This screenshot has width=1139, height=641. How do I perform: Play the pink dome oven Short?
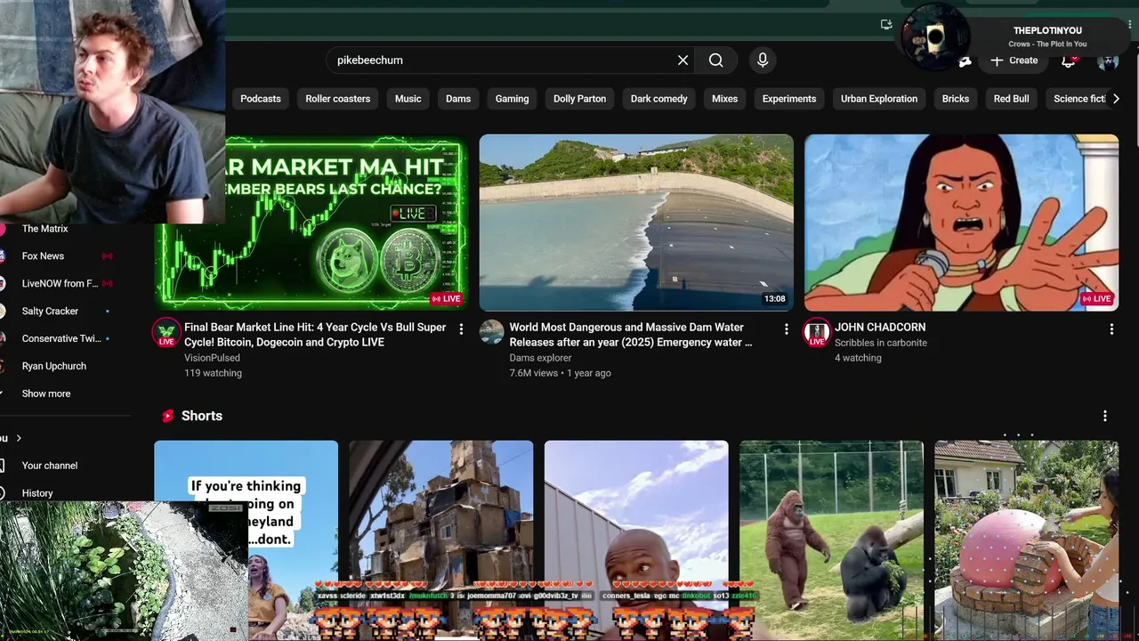click(x=1026, y=540)
